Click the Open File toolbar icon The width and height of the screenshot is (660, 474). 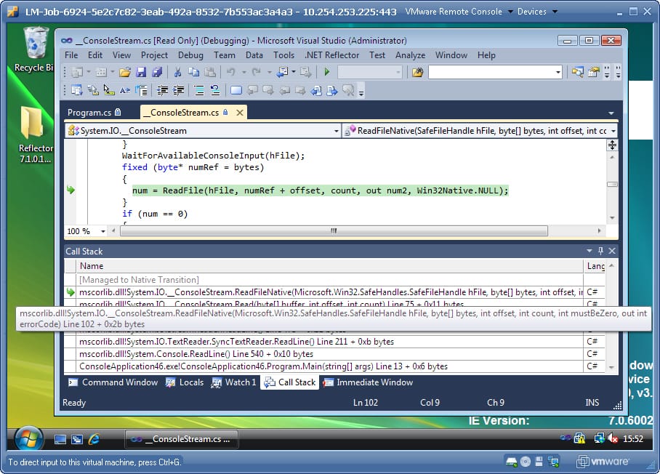(x=125, y=72)
